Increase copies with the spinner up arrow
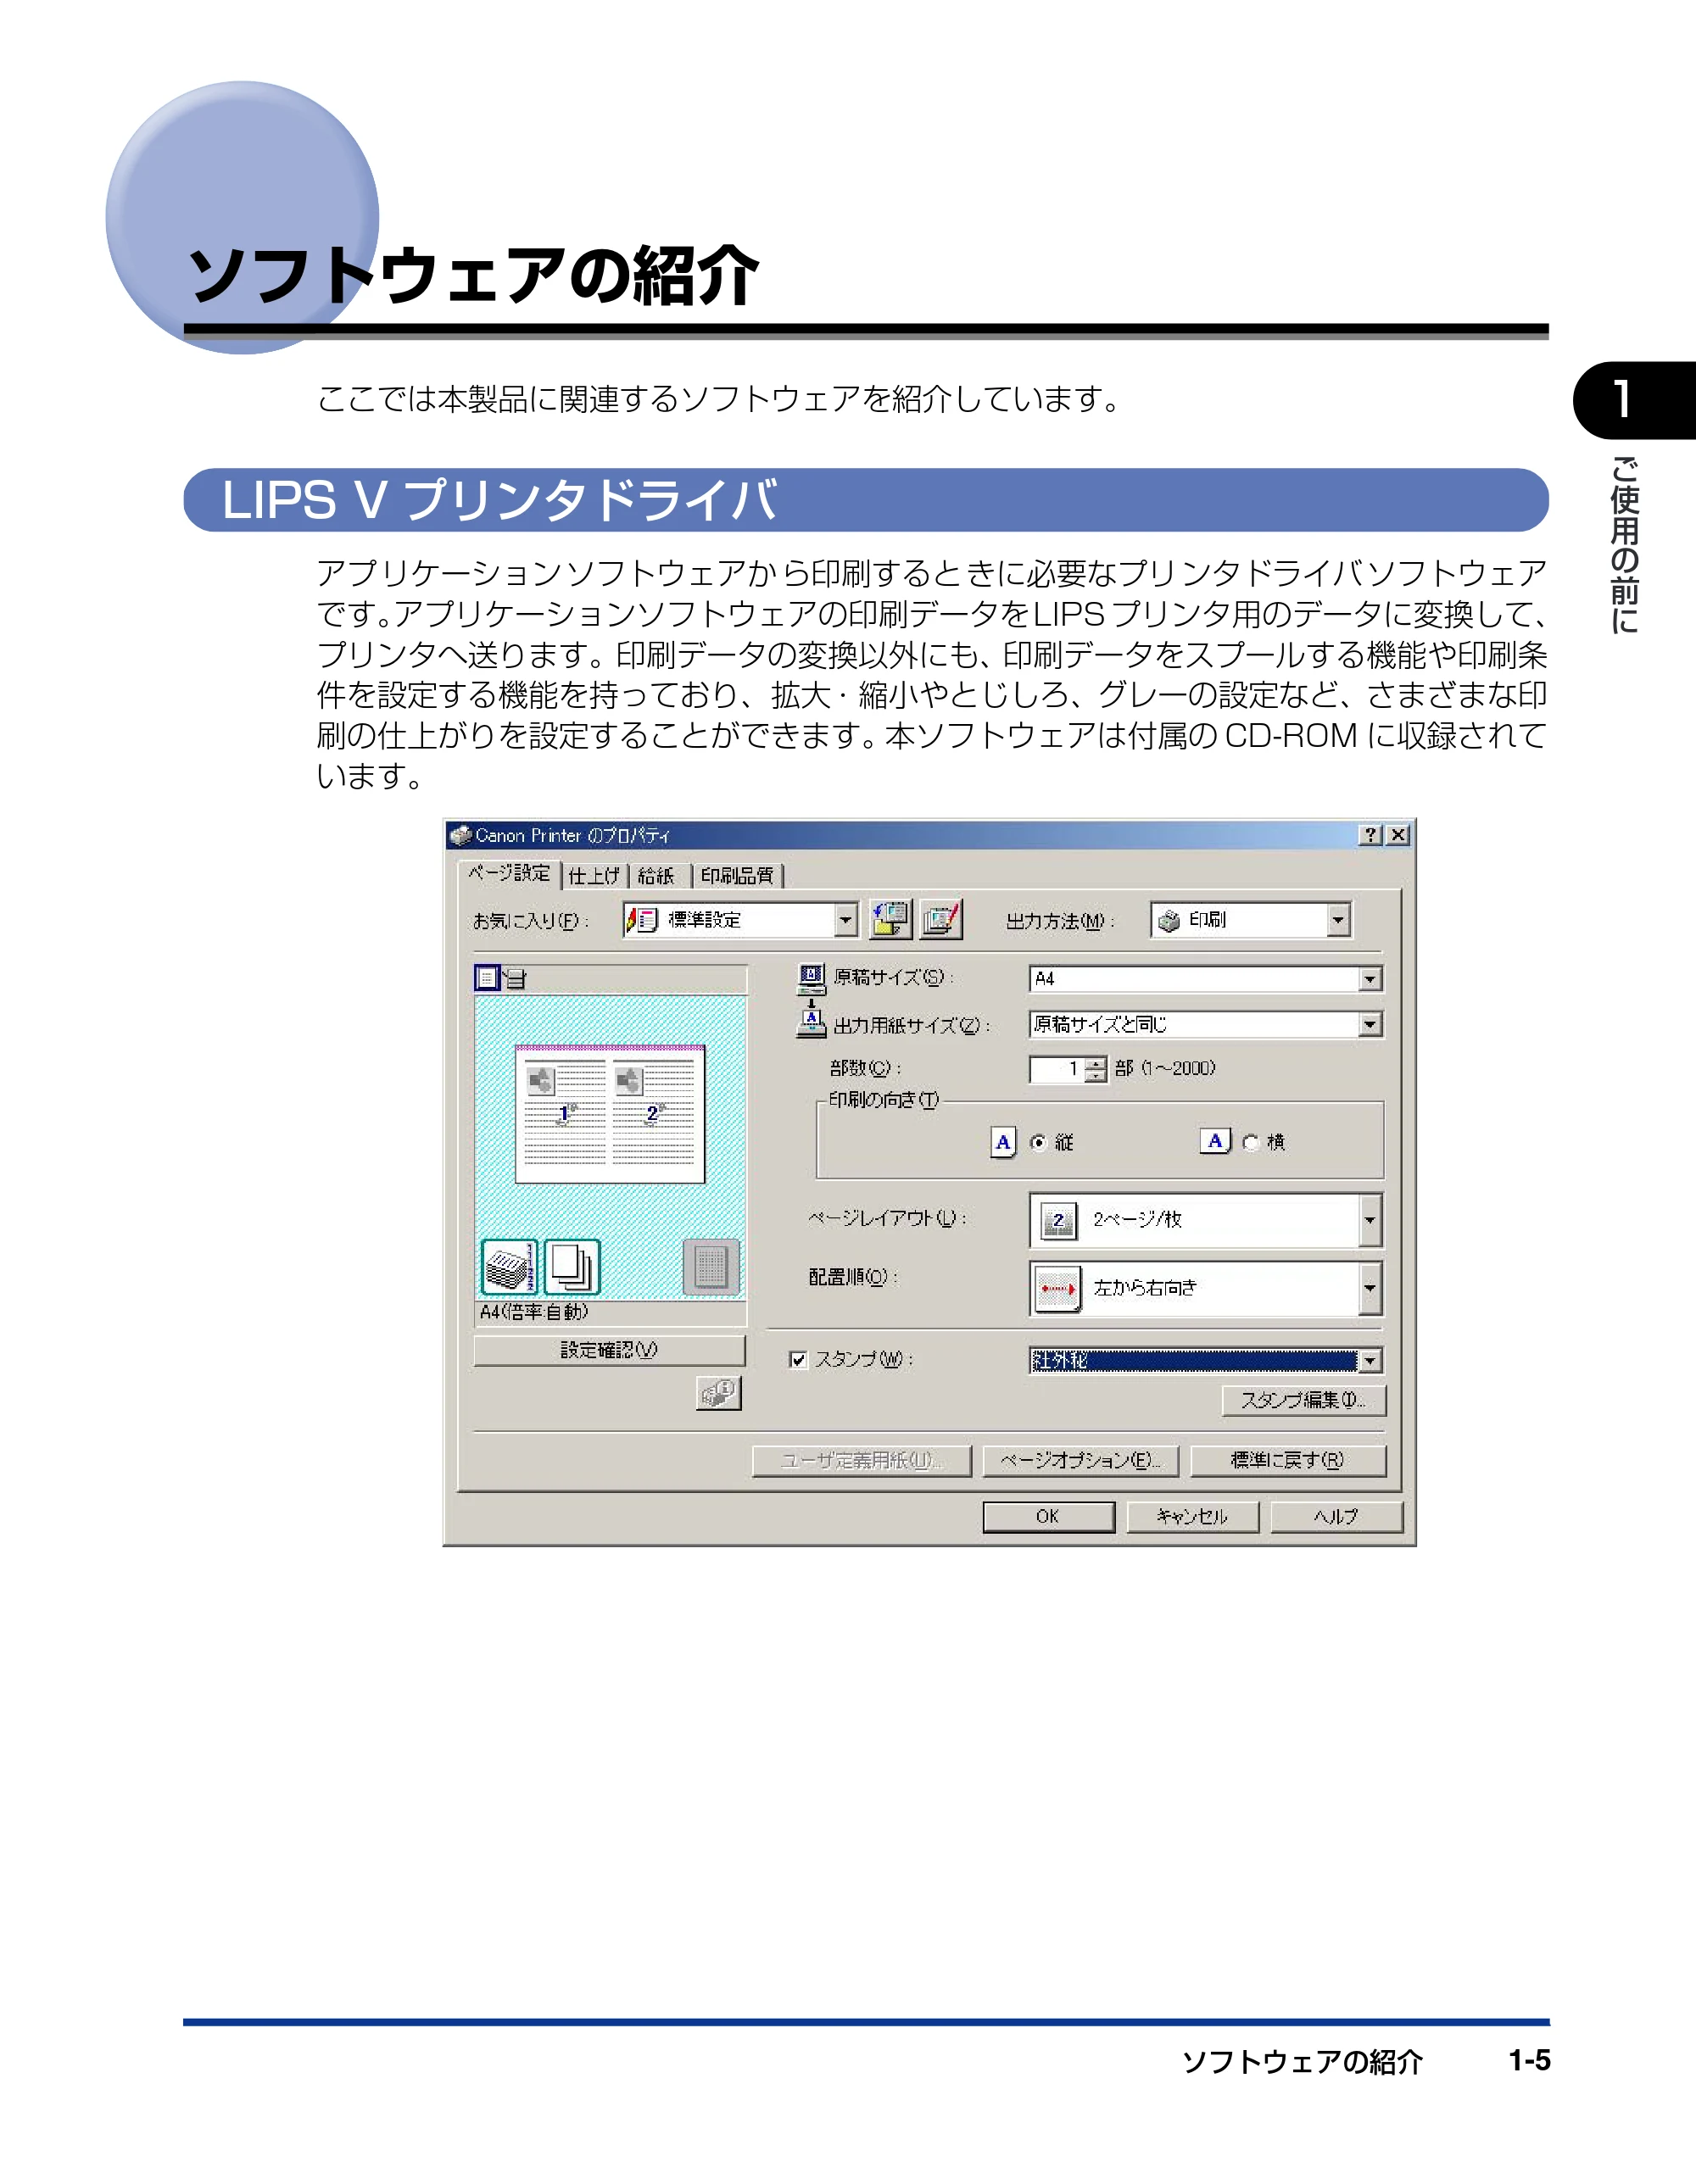1696x2184 pixels. [1096, 1063]
